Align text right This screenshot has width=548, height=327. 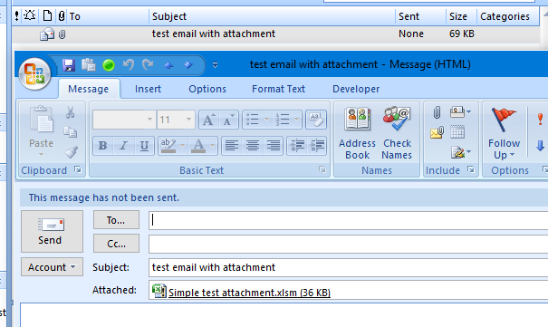tap(273, 145)
